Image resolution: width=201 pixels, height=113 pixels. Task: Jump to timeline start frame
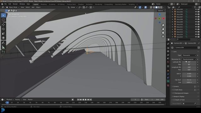click(78, 100)
